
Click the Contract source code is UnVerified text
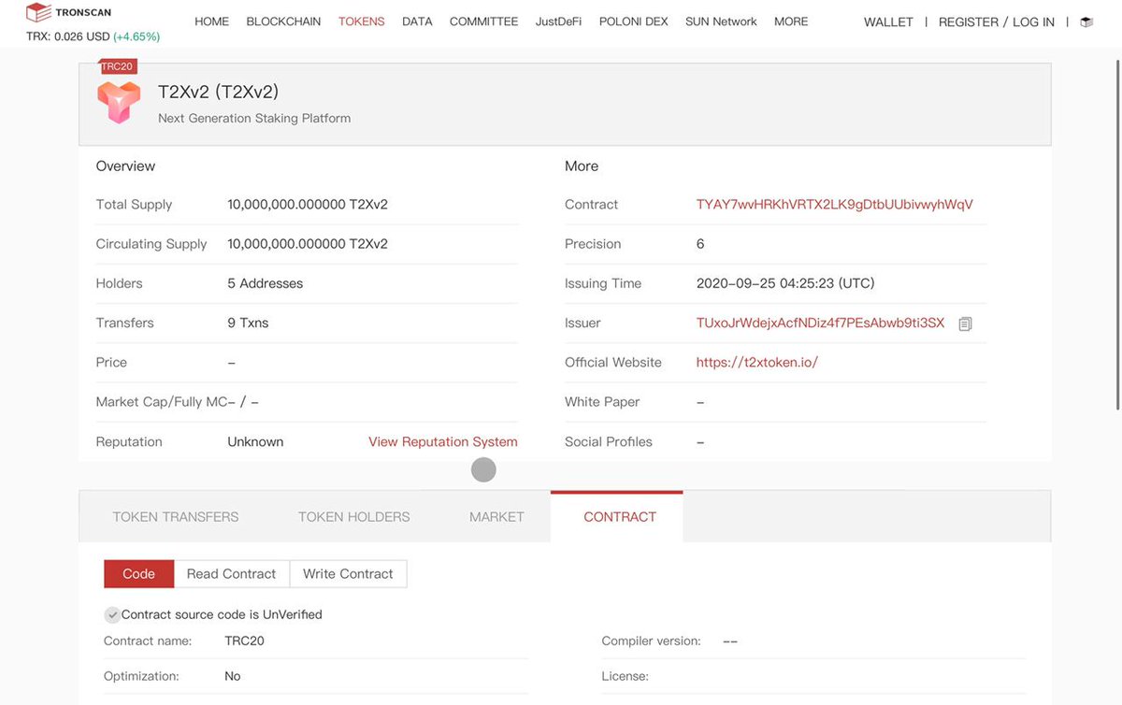[x=222, y=614]
